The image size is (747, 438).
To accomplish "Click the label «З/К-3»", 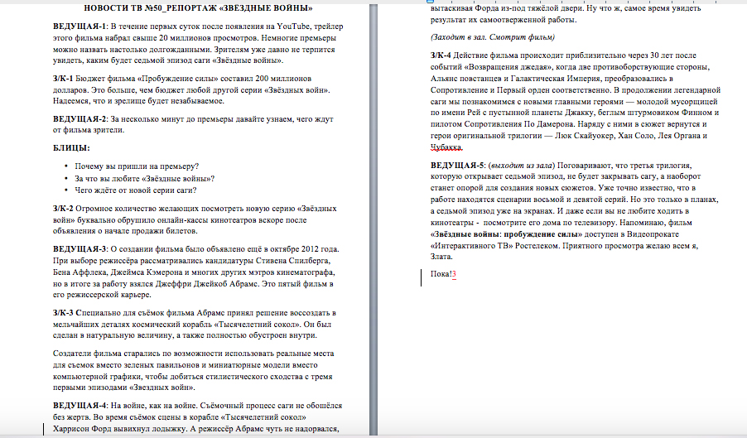I will click(x=63, y=313).
